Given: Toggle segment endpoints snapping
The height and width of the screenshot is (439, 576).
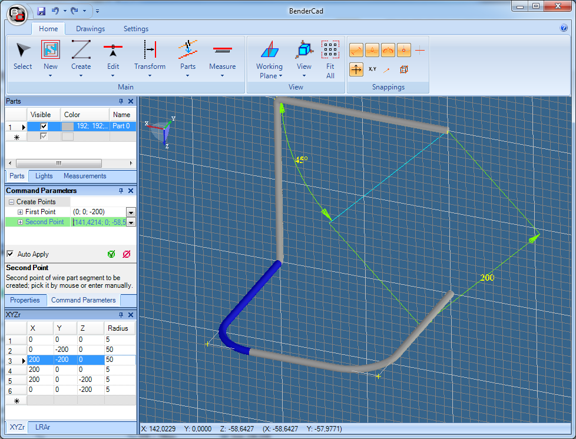Looking at the screenshot, I should tap(356, 50).
